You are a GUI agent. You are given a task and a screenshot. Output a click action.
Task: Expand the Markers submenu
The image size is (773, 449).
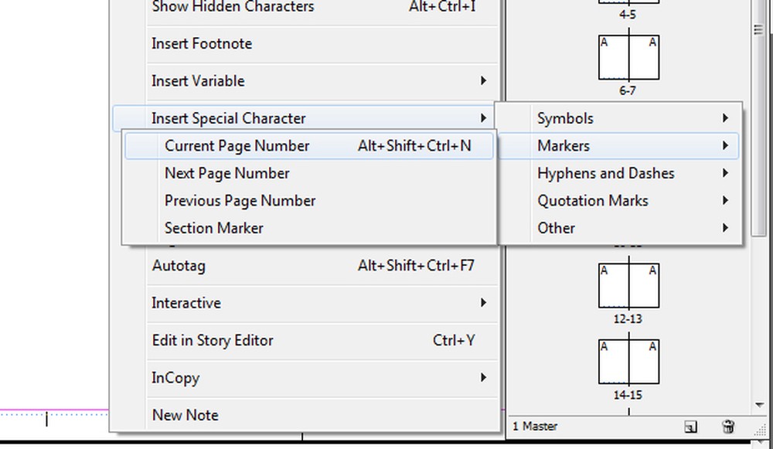click(564, 145)
